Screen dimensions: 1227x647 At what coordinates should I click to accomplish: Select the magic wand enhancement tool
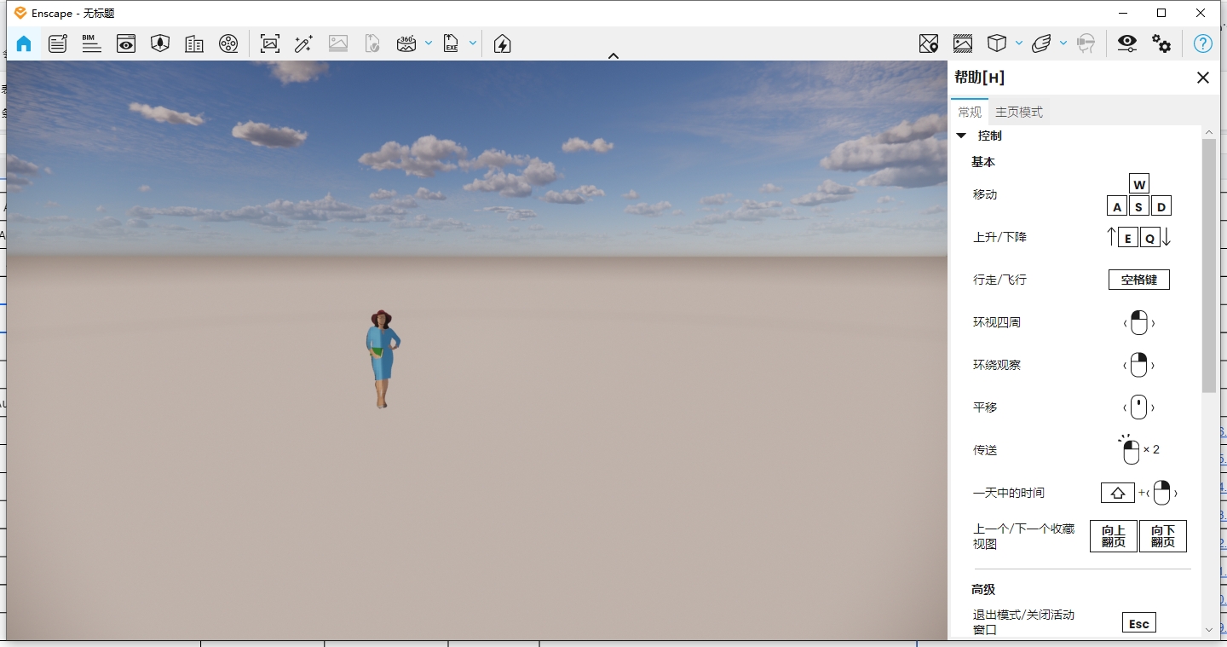[x=303, y=43]
